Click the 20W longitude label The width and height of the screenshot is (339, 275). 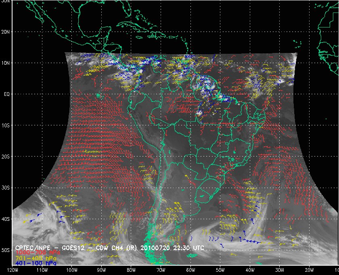click(309, 270)
